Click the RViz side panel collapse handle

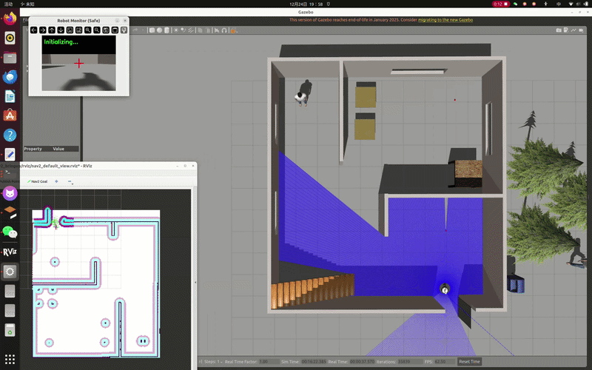[x=195, y=282]
